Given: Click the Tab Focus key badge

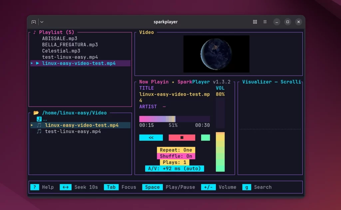Looking at the screenshot, I should click(x=111, y=187).
